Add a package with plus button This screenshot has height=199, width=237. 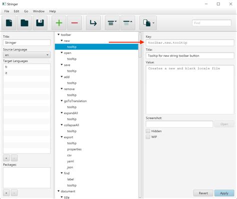pyautogui.click(x=6, y=193)
